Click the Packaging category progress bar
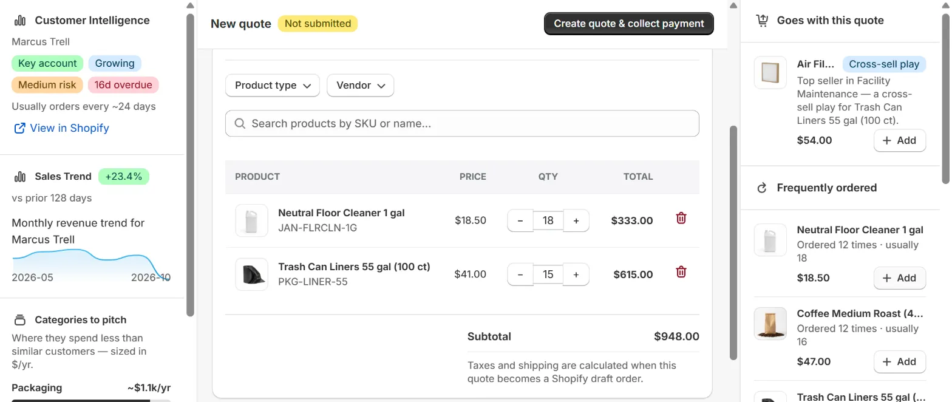This screenshot has height=402, width=952. click(91, 400)
